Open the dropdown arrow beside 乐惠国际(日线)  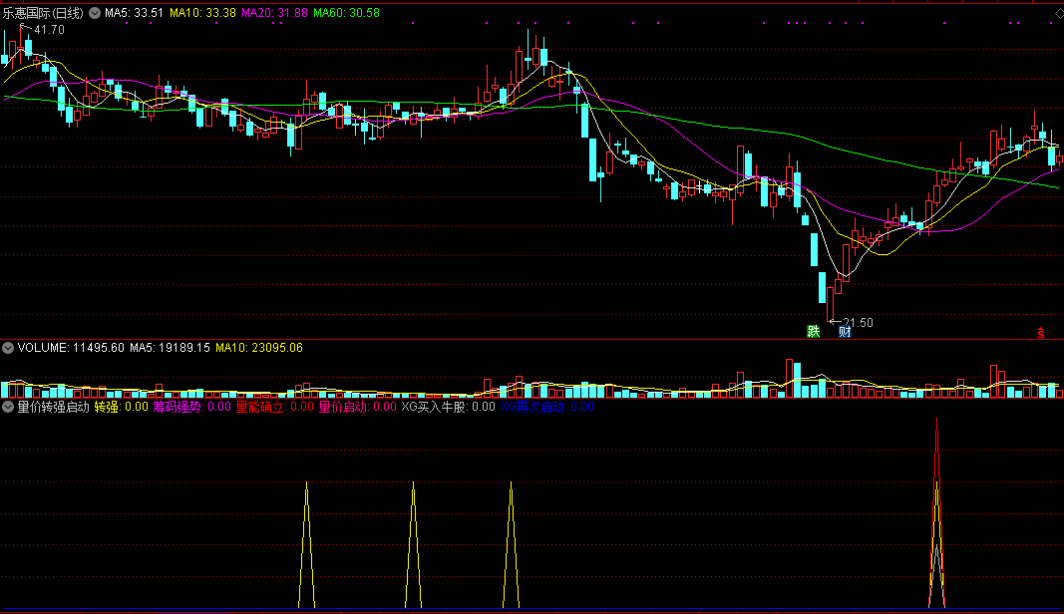(x=95, y=13)
